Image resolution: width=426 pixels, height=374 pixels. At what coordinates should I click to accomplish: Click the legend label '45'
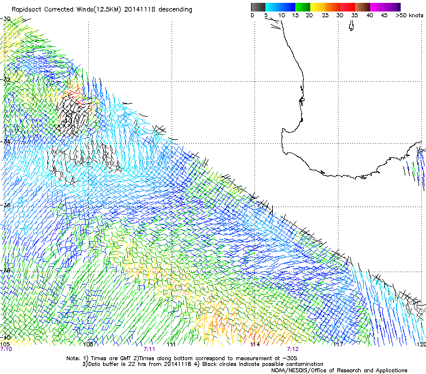[384, 16]
